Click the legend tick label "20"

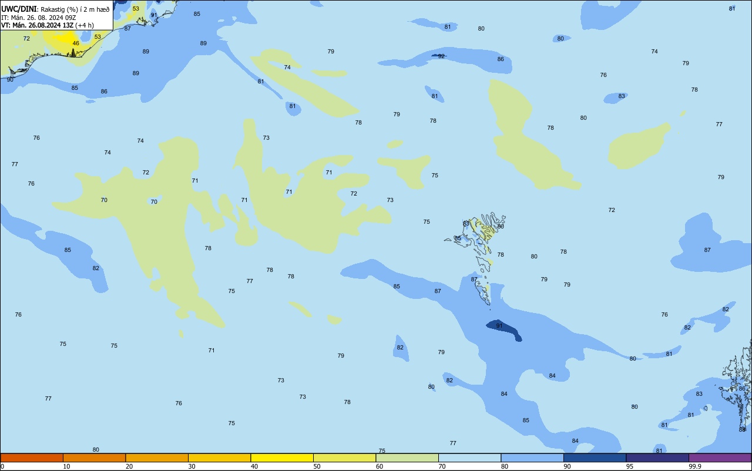point(129,466)
